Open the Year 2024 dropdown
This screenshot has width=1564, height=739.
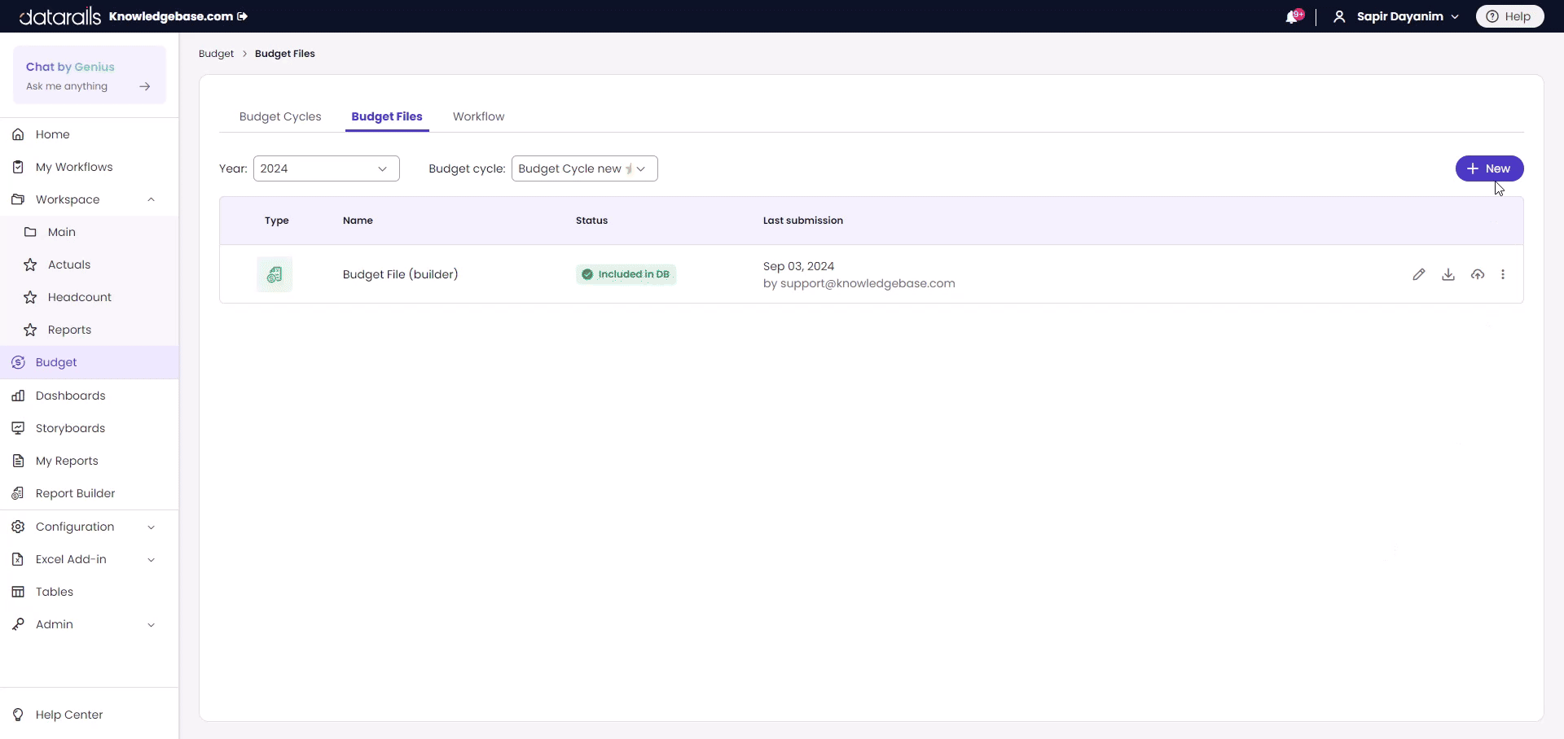pyautogui.click(x=327, y=168)
